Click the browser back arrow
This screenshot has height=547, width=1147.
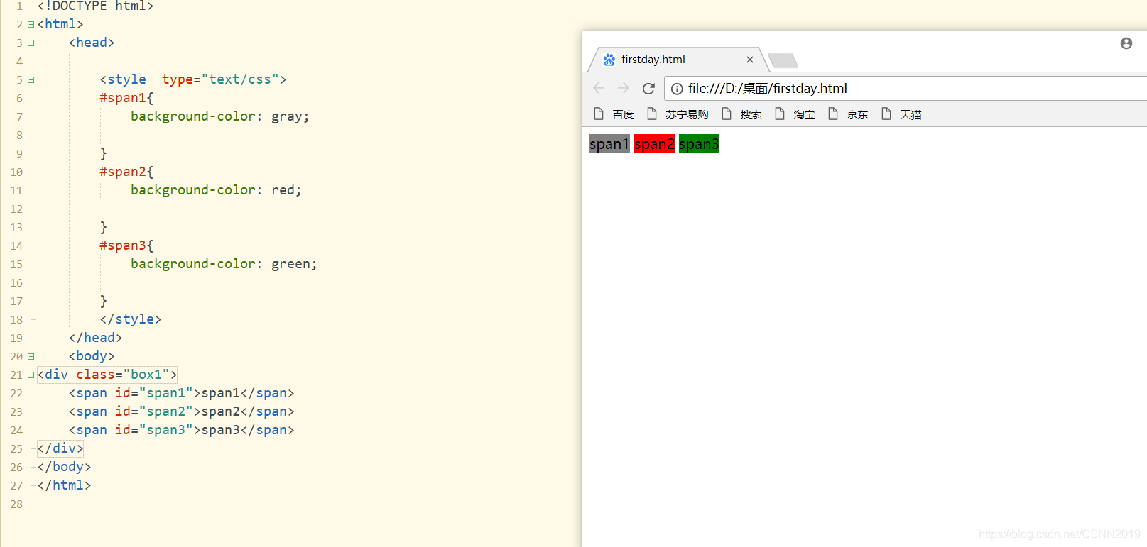point(599,88)
